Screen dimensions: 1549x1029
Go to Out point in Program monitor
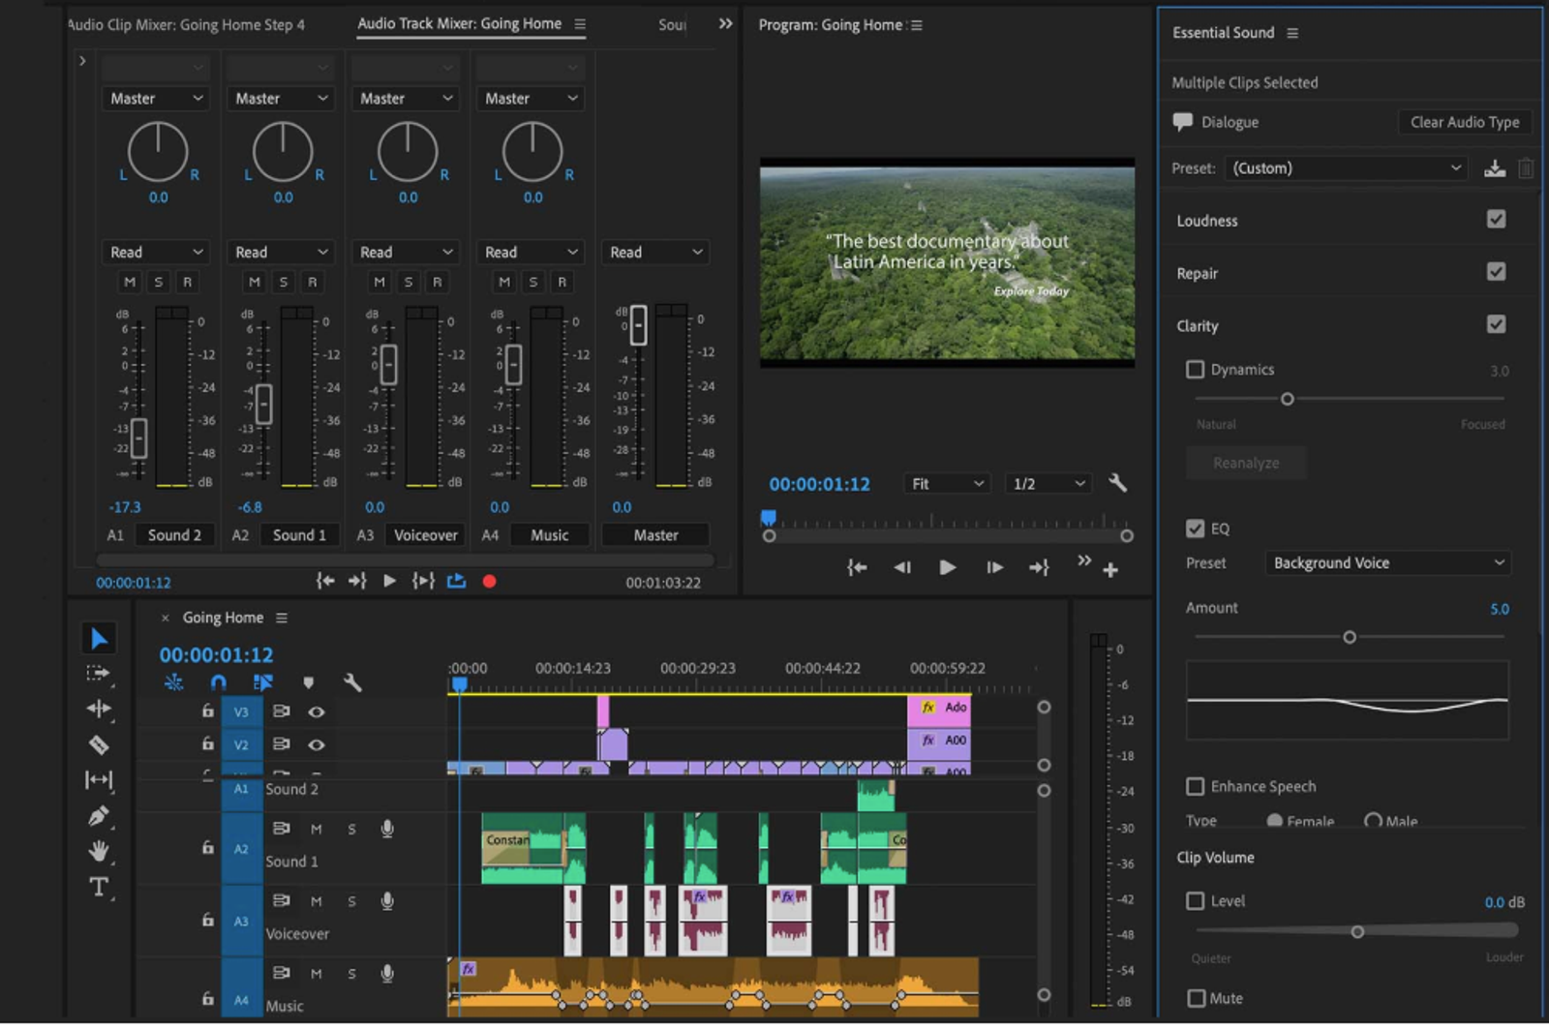[1039, 568]
